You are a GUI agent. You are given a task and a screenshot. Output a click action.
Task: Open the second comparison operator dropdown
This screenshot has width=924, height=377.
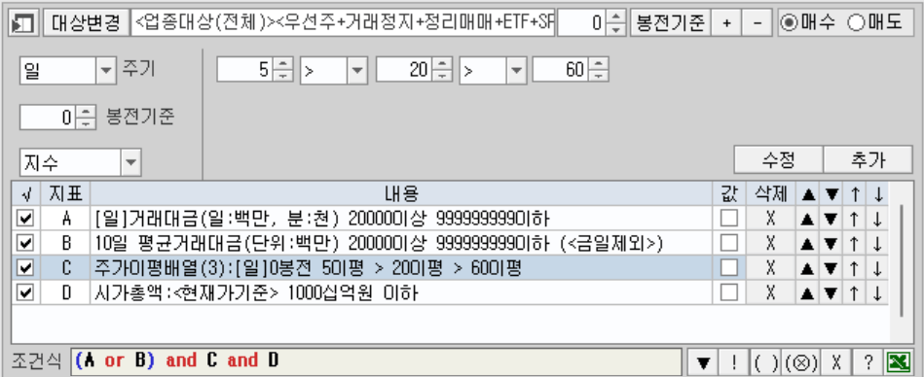(x=516, y=71)
